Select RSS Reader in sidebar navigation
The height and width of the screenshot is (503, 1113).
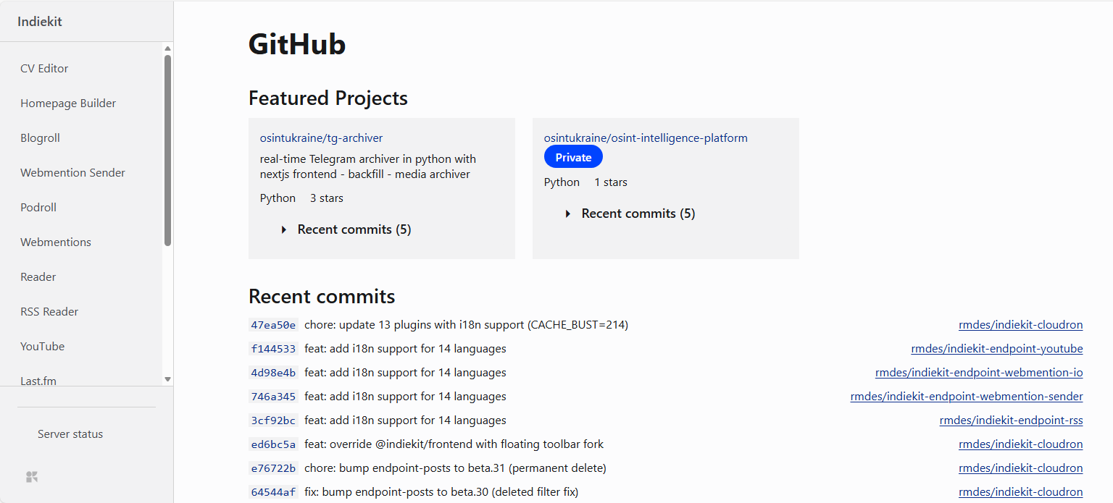(49, 311)
